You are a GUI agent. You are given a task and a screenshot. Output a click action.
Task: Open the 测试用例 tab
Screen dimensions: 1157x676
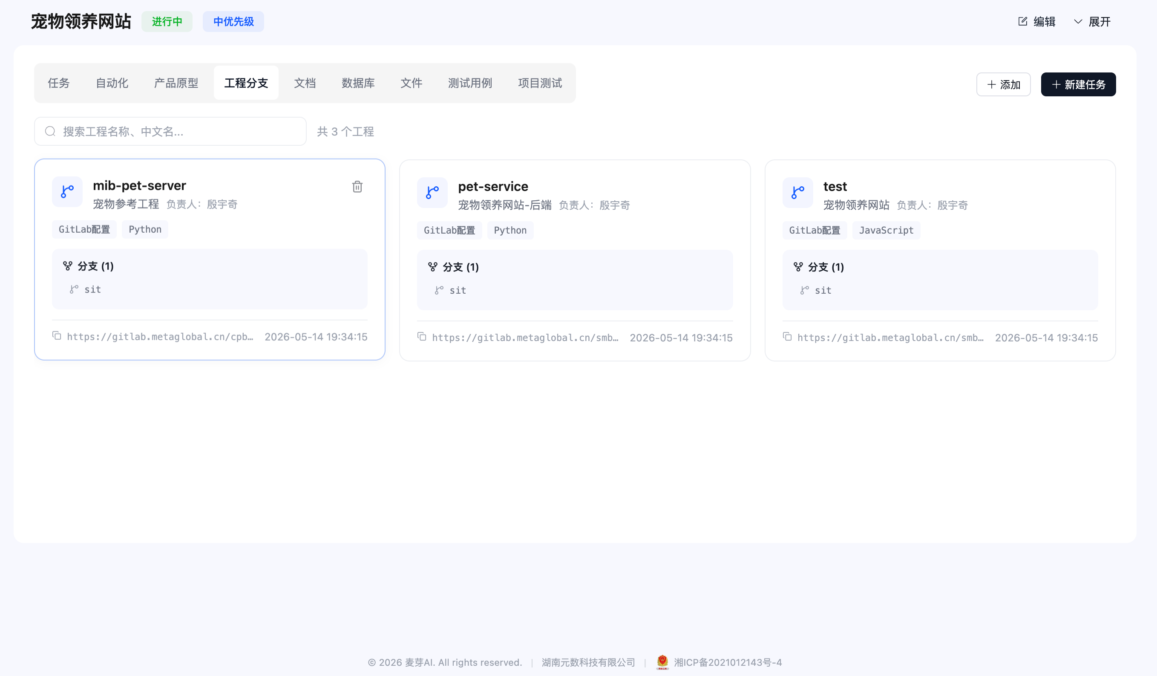click(x=470, y=83)
